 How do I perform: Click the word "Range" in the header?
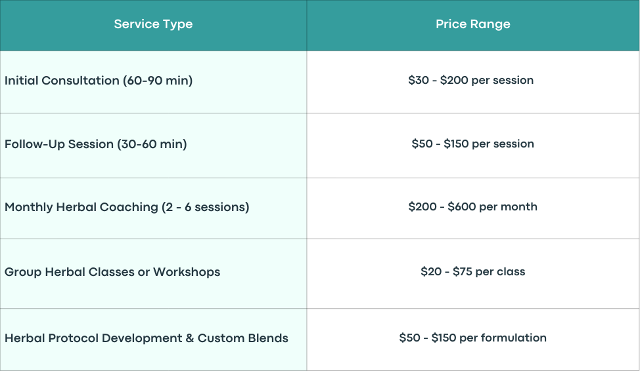491,24
